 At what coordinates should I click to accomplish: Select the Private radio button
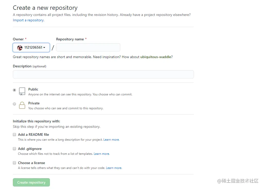(x=14, y=104)
